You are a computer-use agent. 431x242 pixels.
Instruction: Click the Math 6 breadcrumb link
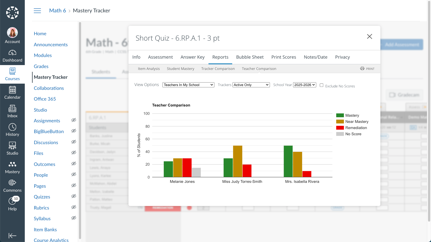click(57, 10)
